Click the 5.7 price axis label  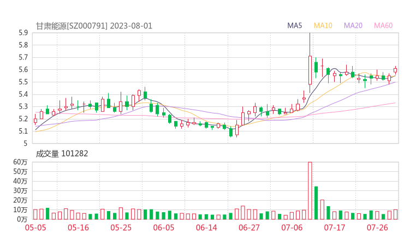[23, 57]
